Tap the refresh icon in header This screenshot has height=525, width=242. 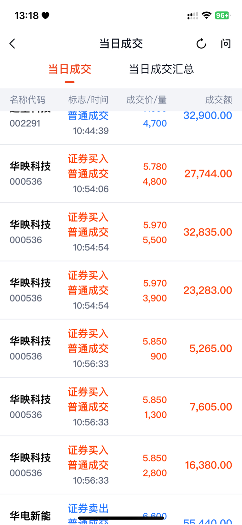click(201, 44)
